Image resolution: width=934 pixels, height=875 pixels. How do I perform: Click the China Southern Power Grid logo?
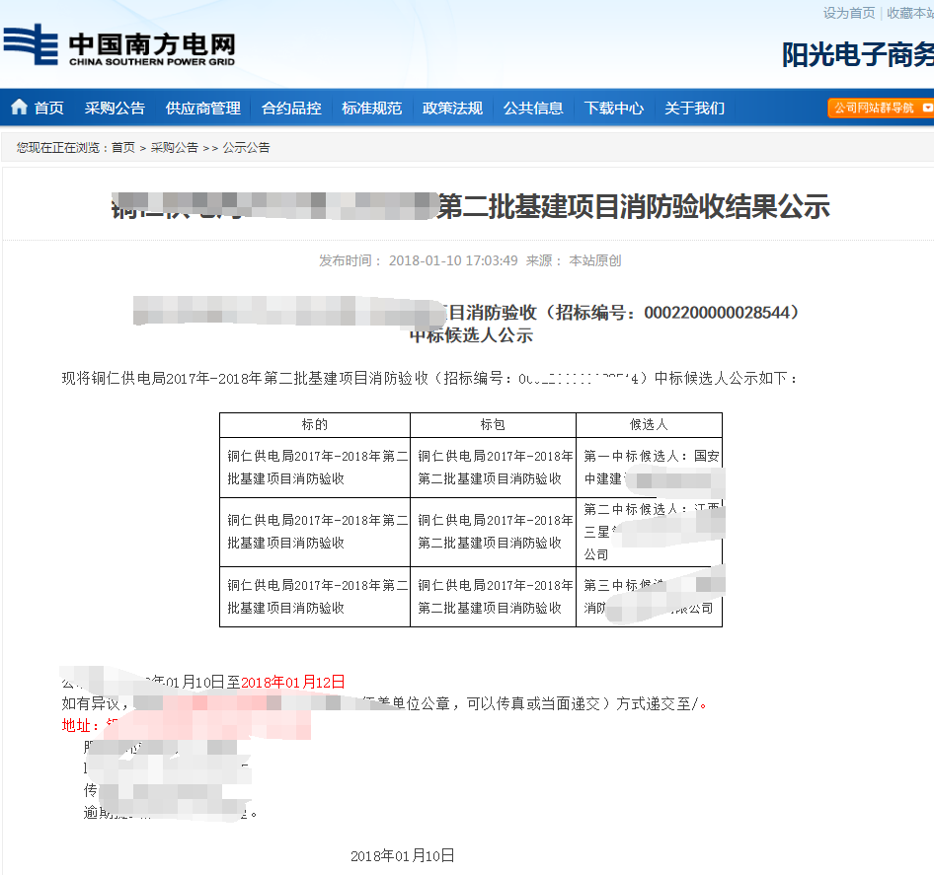(118, 44)
